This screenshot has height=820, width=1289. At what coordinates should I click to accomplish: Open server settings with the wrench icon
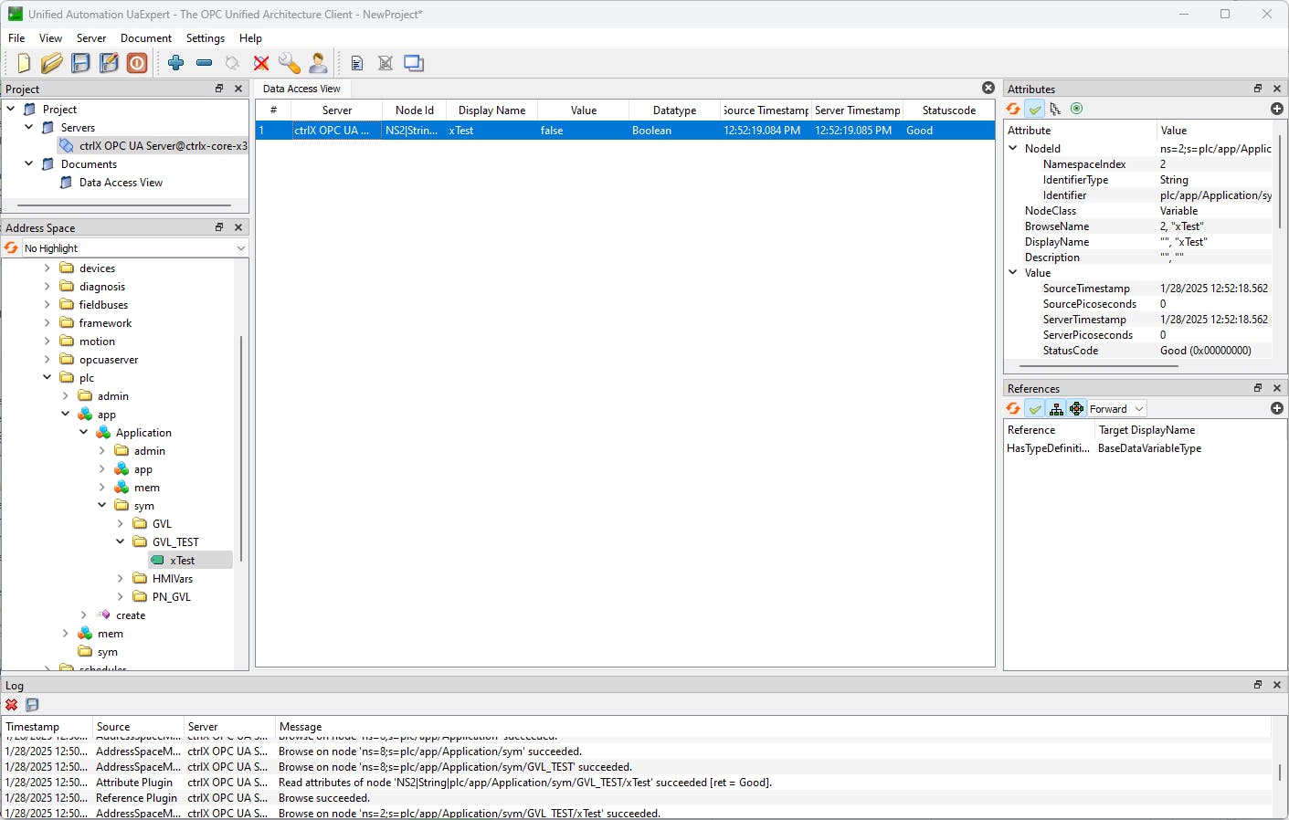pos(290,63)
